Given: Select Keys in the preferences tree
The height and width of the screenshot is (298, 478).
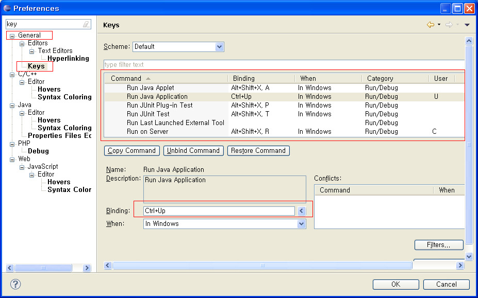Looking at the screenshot, I should coord(36,66).
